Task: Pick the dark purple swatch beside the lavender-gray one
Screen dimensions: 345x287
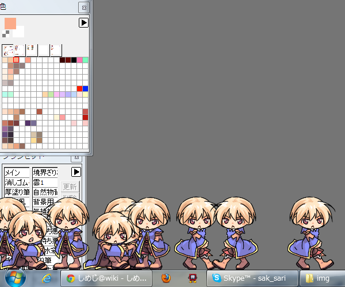Action: coord(28,123)
